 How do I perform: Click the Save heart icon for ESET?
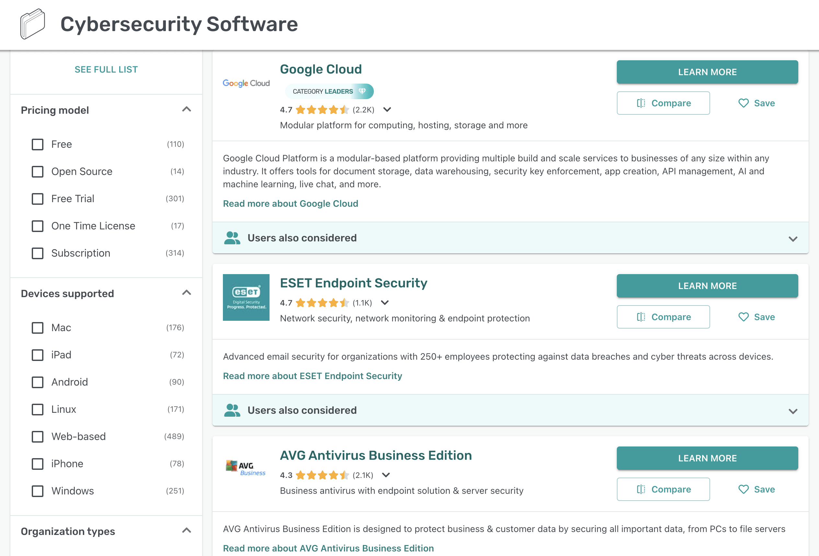pos(744,317)
